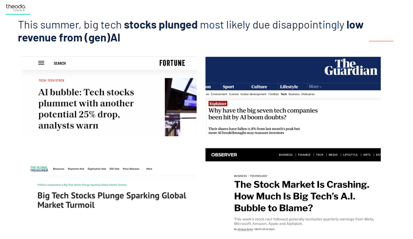Click Tech in Guardian sub-navigation
This screenshot has height=239, width=413.
(x=283, y=94)
